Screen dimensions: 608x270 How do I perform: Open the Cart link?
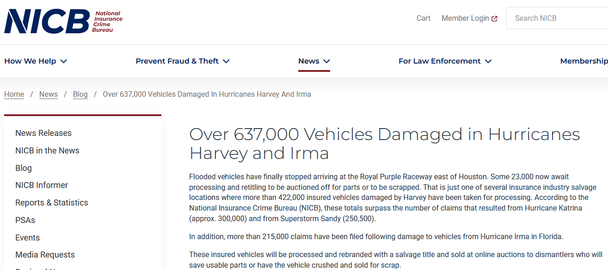(x=424, y=18)
